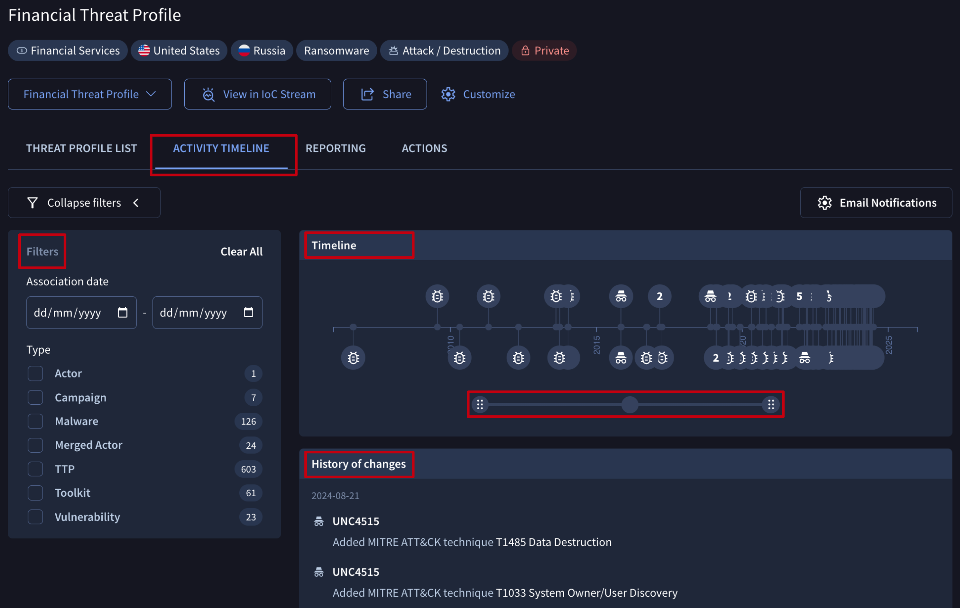The height and width of the screenshot is (608, 960).
Task: Click the Private lock tag icon
Action: click(525, 51)
